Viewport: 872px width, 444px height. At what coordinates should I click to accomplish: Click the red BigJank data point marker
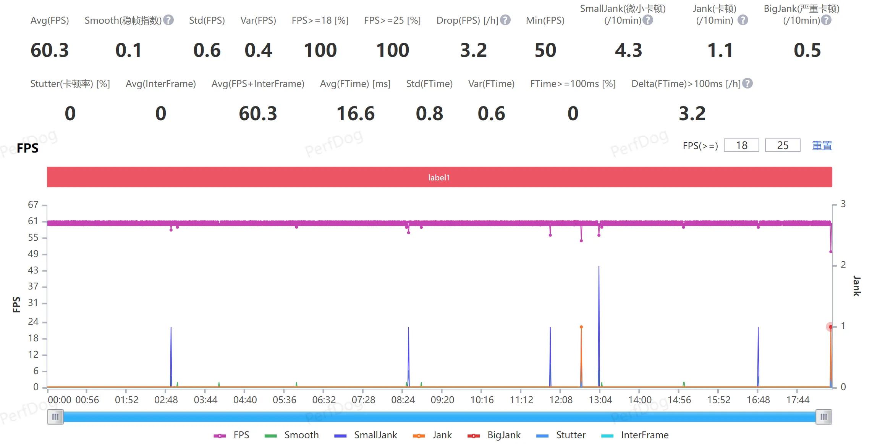(x=830, y=327)
